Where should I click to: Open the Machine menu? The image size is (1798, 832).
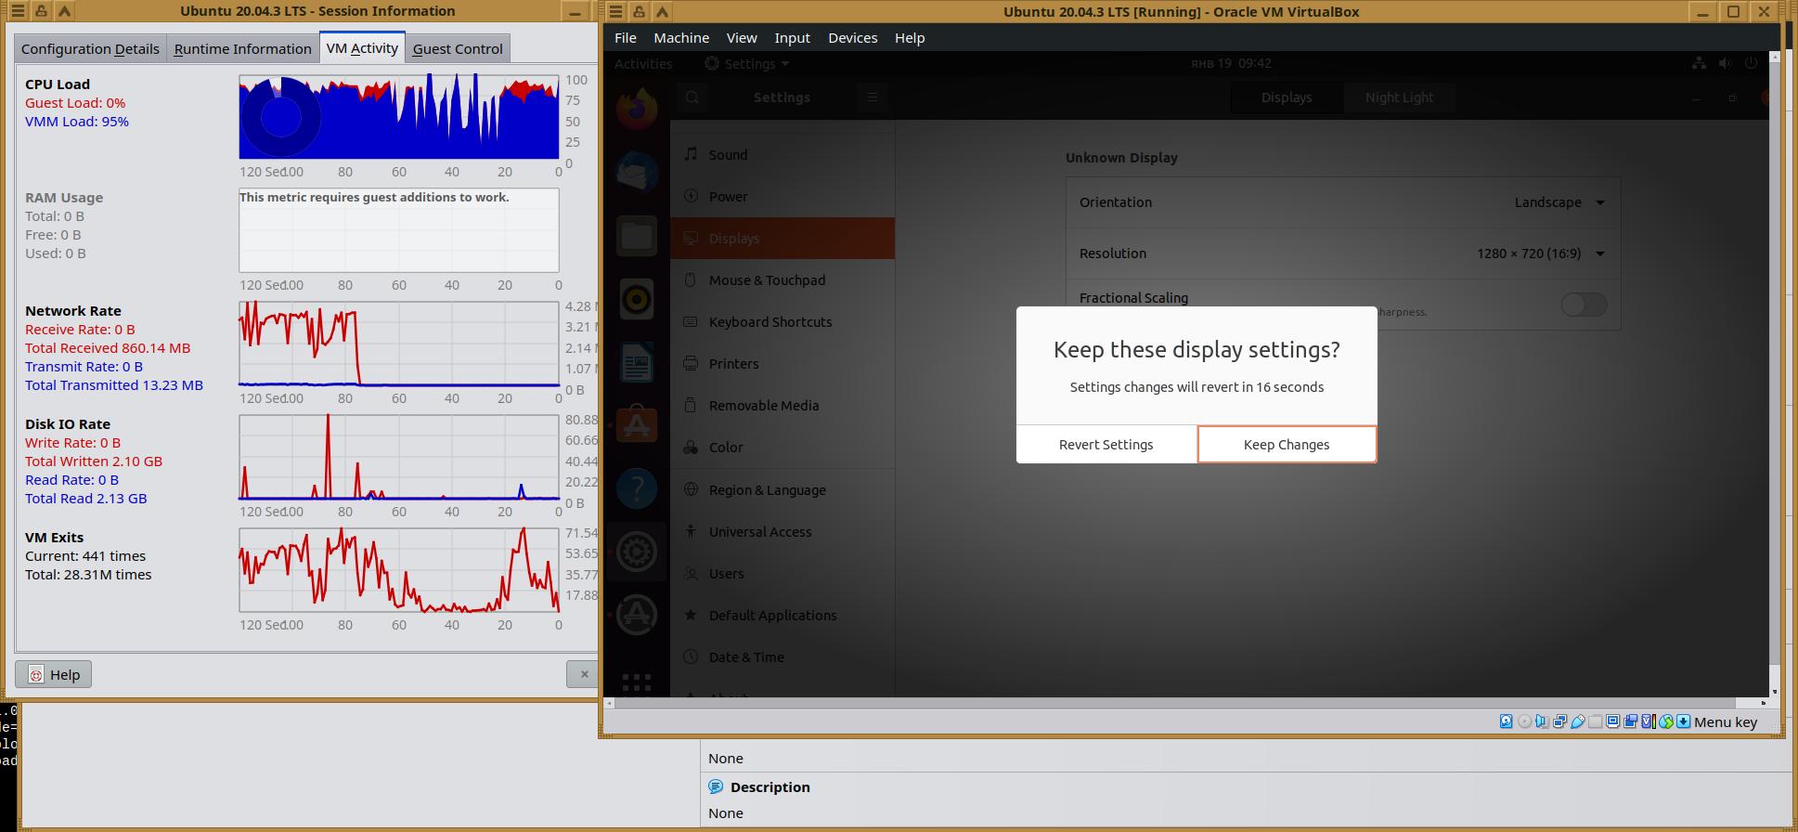(x=681, y=38)
